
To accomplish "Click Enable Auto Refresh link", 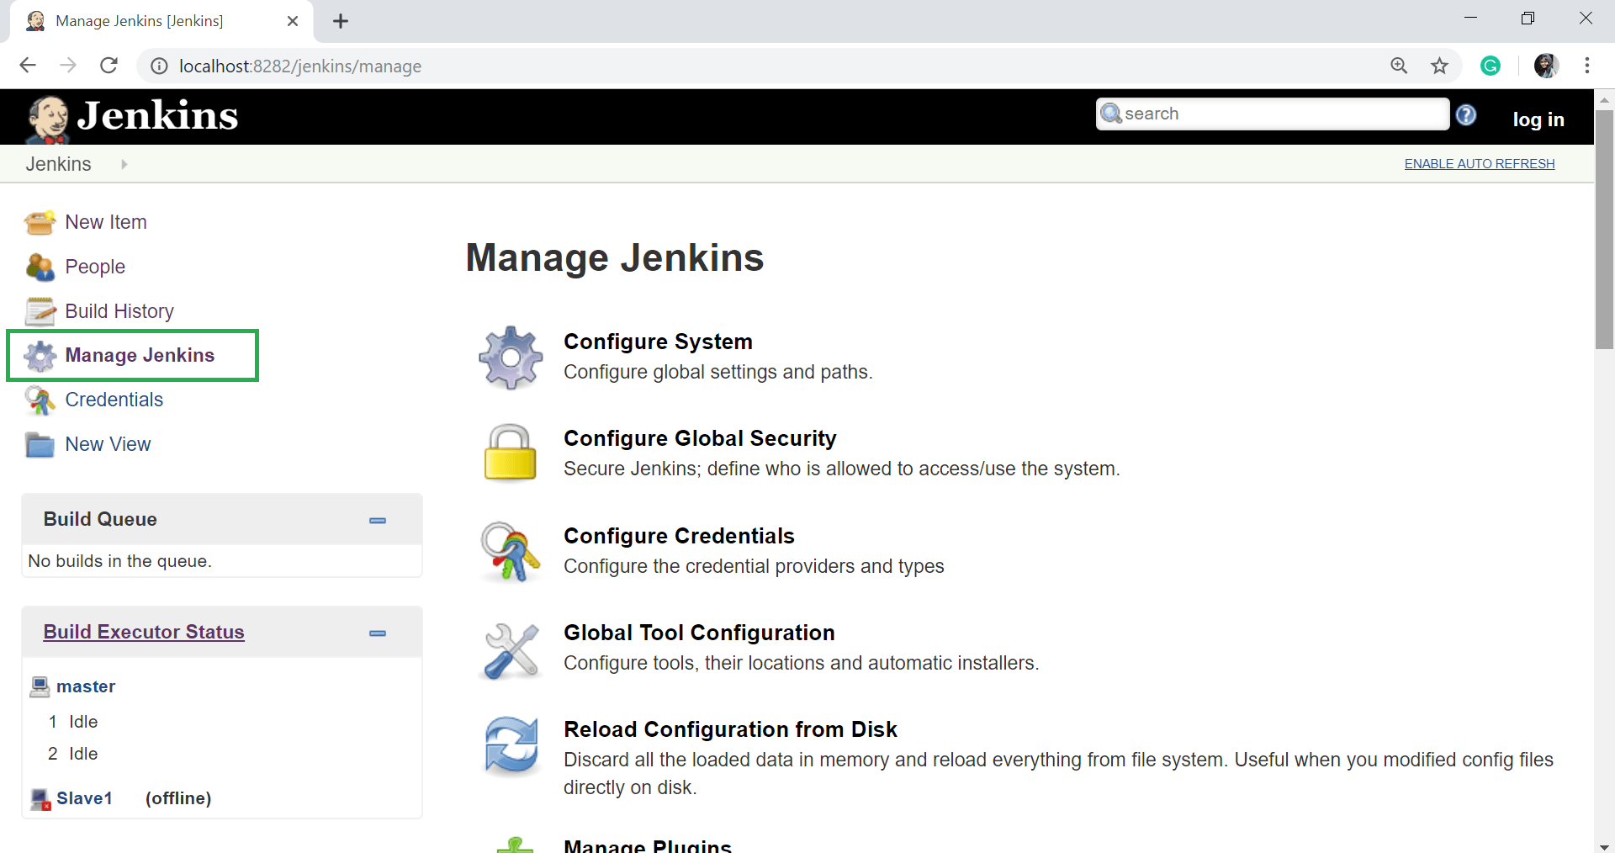I will click(1480, 164).
